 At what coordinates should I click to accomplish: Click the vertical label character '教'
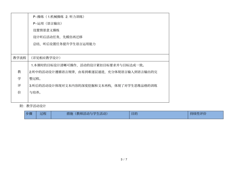point(19,72)
